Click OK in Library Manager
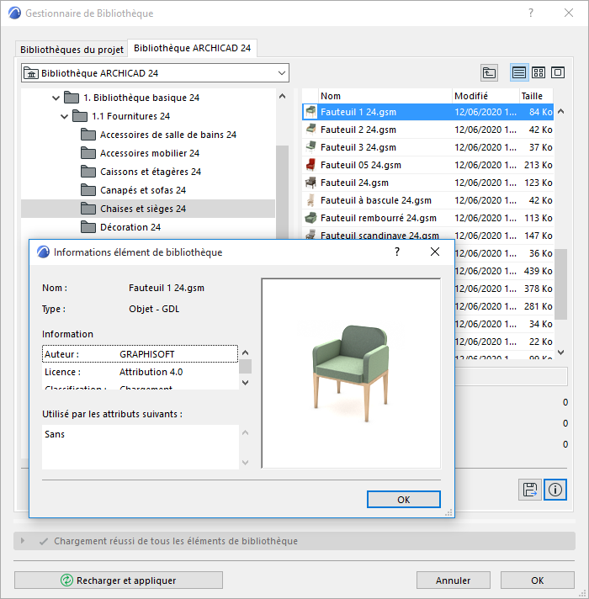 coord(537,580)
